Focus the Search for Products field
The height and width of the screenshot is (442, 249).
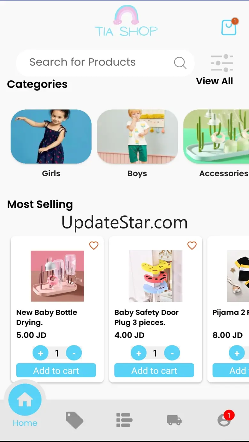pos(105,63)
